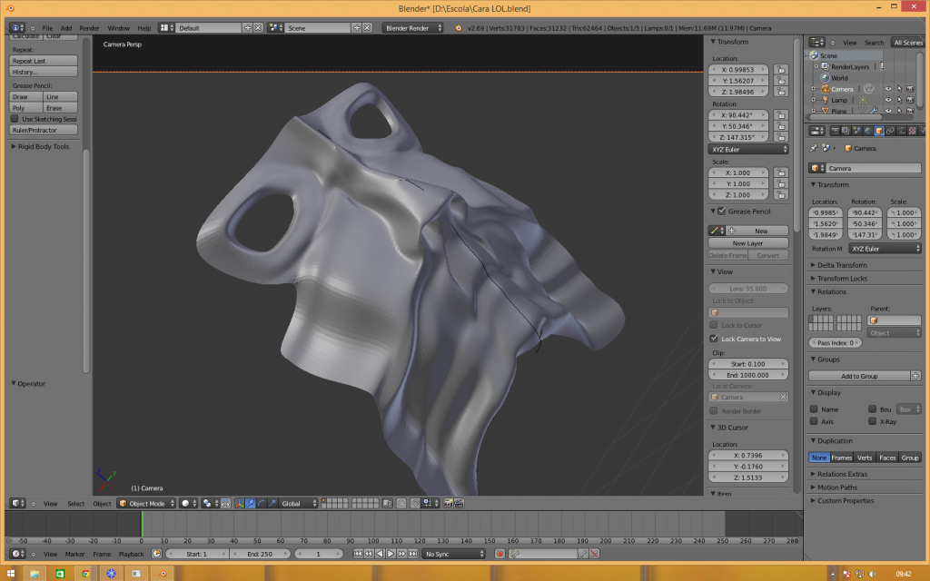Click the auto keyframe record button
The height and width of the screenshot is (581, 930).
[500, 554]
